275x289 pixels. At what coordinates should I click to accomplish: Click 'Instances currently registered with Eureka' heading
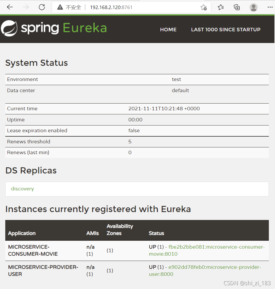(x=98, y=209)
